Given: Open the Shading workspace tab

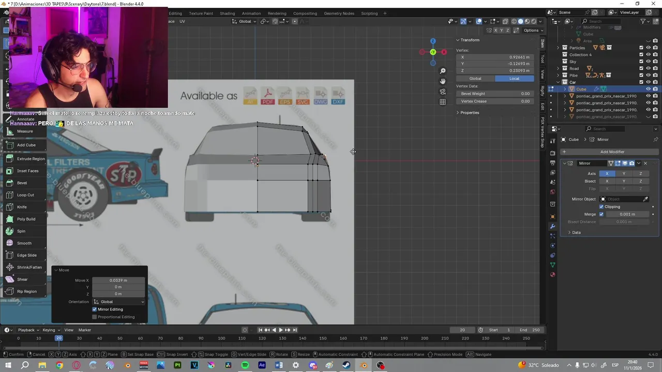Looking at the screenshot, I should pyautogui.click(x=227, y=13).
